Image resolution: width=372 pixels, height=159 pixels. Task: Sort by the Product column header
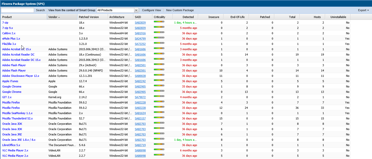coord(7,17)
